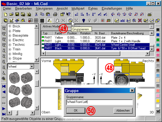Click the 100 percent zoom icon
162x122 pixels.
(4, 45)
